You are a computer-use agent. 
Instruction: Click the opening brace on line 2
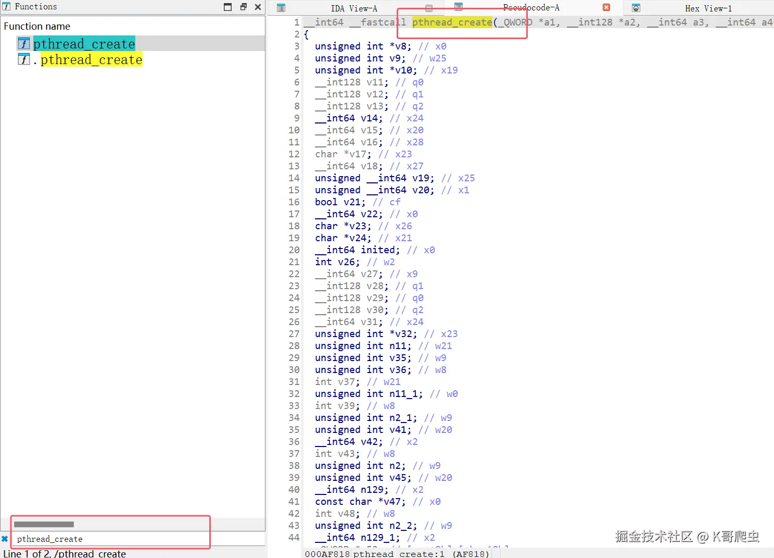coord(306,34)
